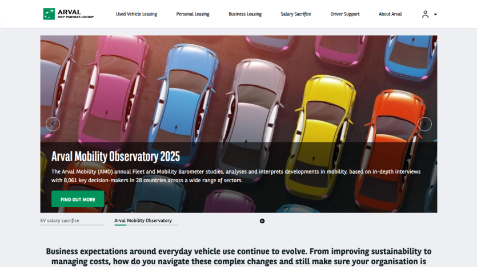Switch to EV salary sacrifice slide tab

click(x=72, y=221)
